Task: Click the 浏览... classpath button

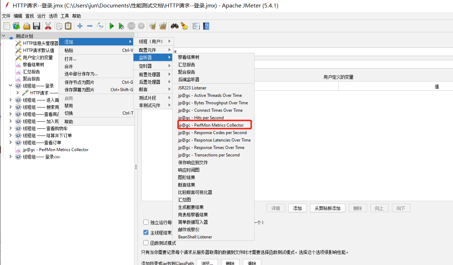Action: click(x=207, y=263)
